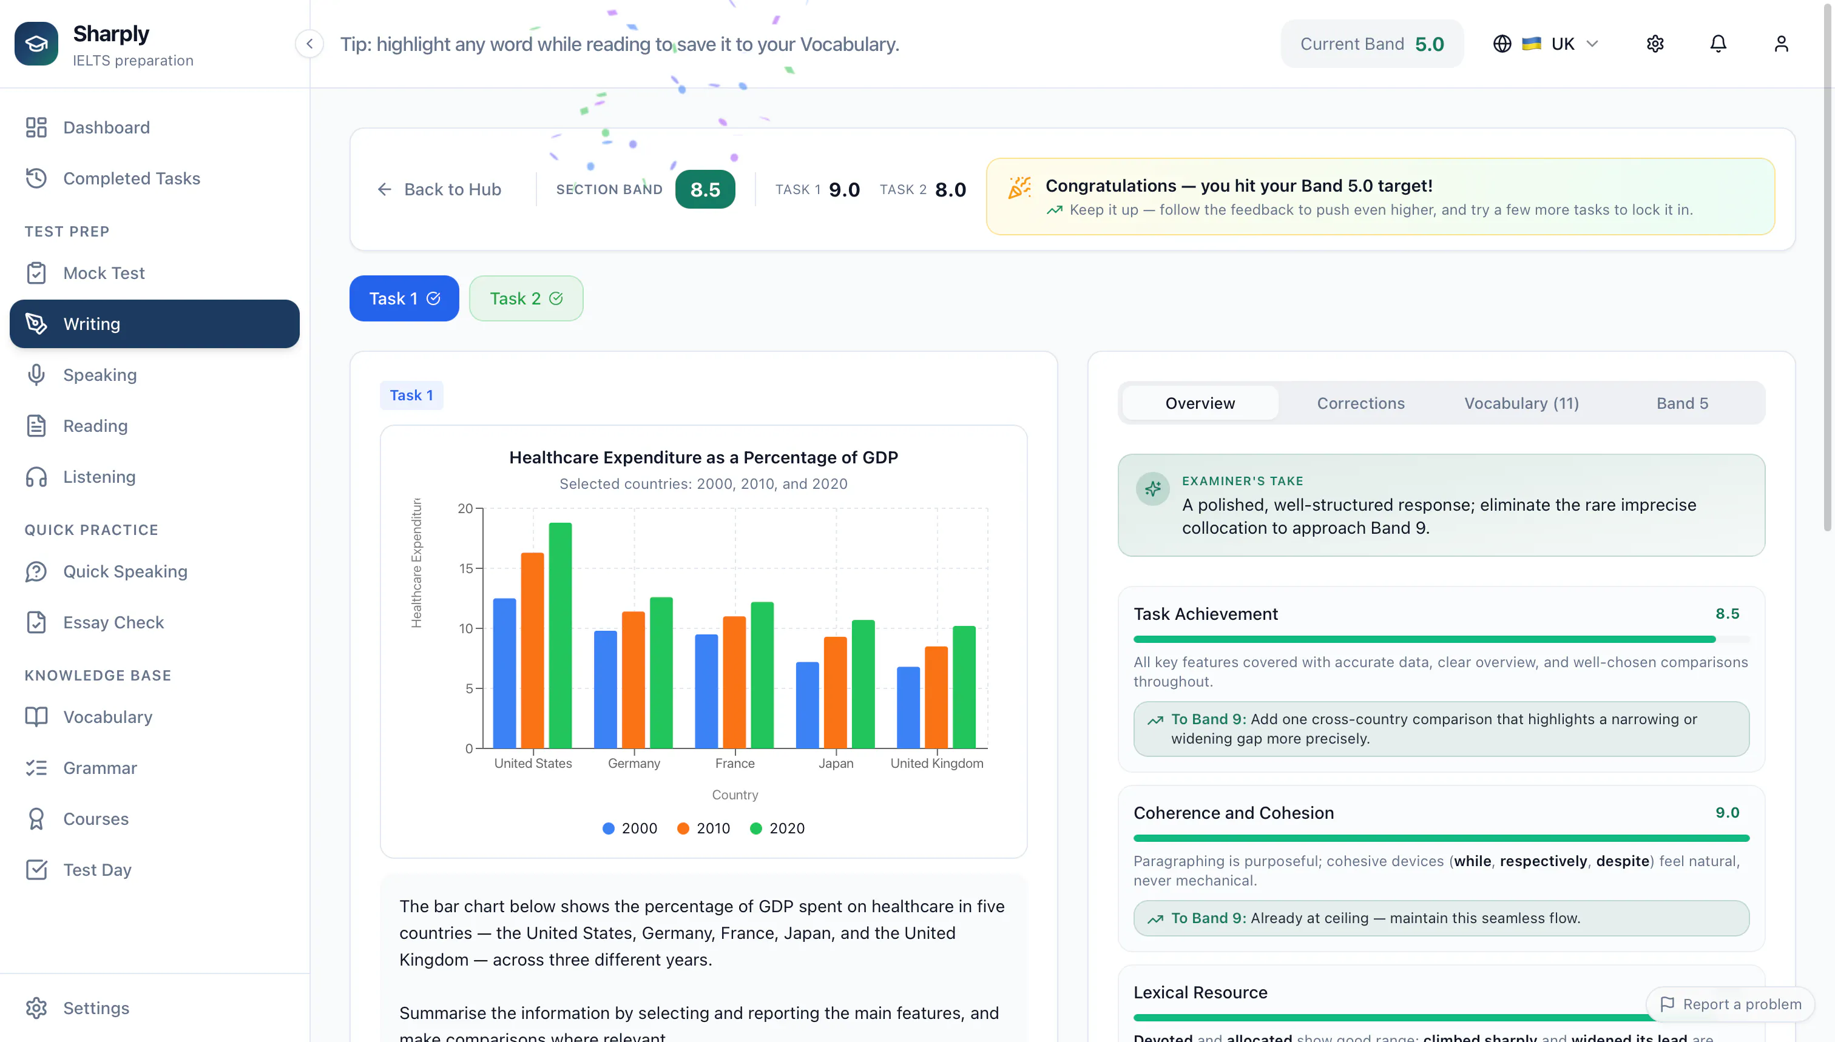Toggle the 2000 series in chart legend
Image resolution: width=1835 pixels, height=1042 pixels.
pos(630,828)
